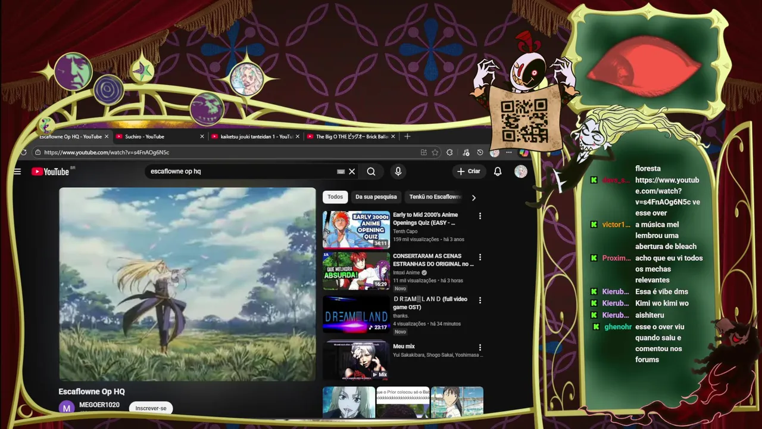Image resolution: width=762 pixels, height=429 pixels.
Task: Open Early to Mid 2000's Anime Openings title
Action: [426, 219]
